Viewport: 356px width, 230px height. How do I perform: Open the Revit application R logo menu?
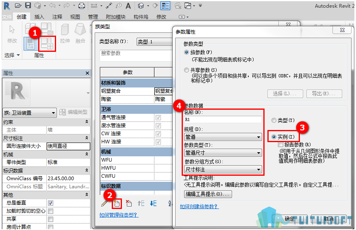7,6
